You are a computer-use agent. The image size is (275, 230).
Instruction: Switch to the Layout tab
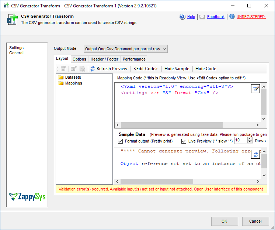coord(62,58)
